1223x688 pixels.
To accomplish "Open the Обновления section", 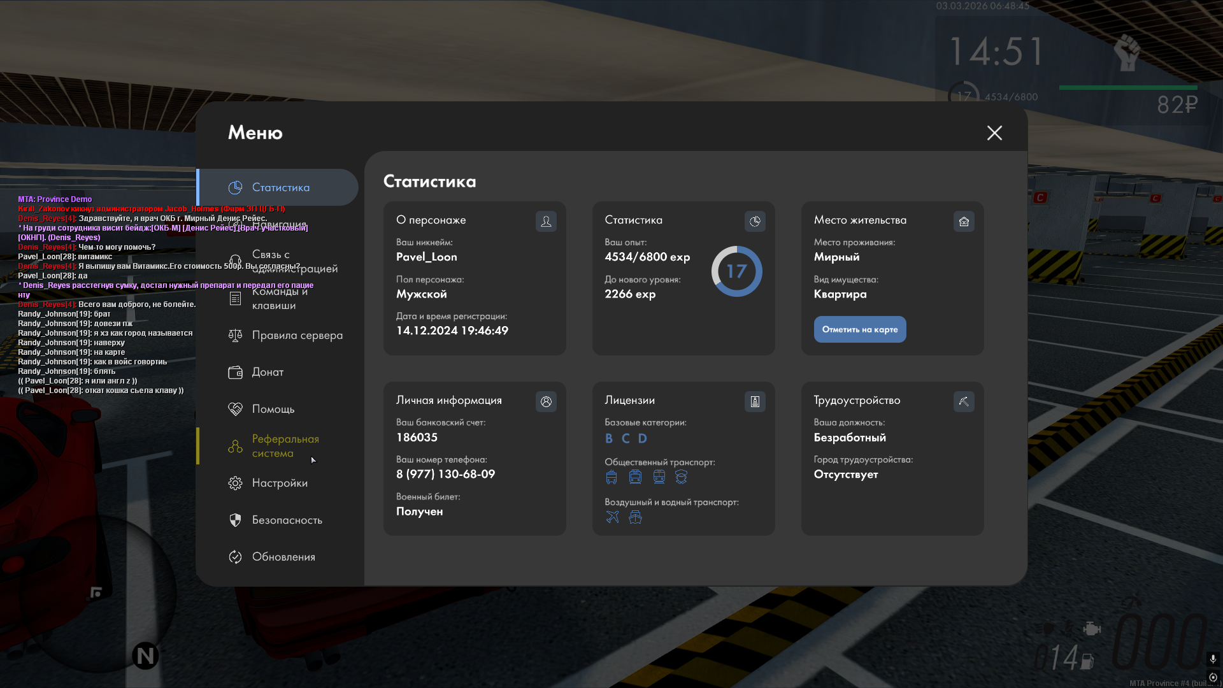I will pos(283,557).
